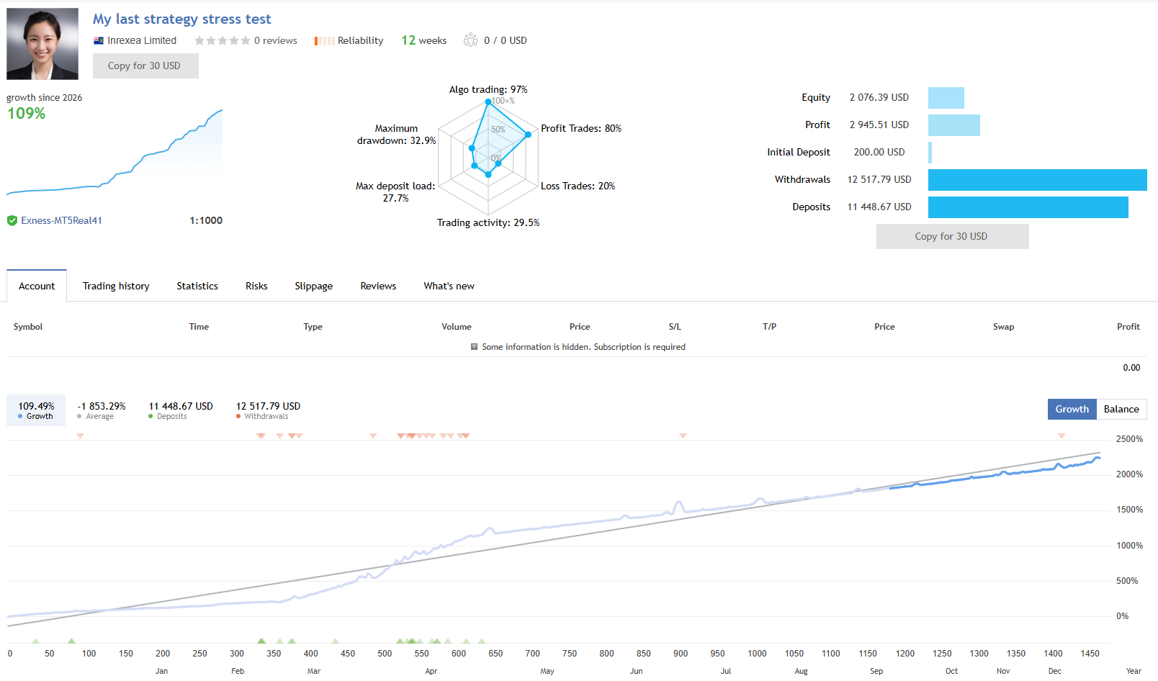The height and width of the screenshot is (681, 1158).
Task: Select the Growth chart mode button
Action: [1072, 409]
